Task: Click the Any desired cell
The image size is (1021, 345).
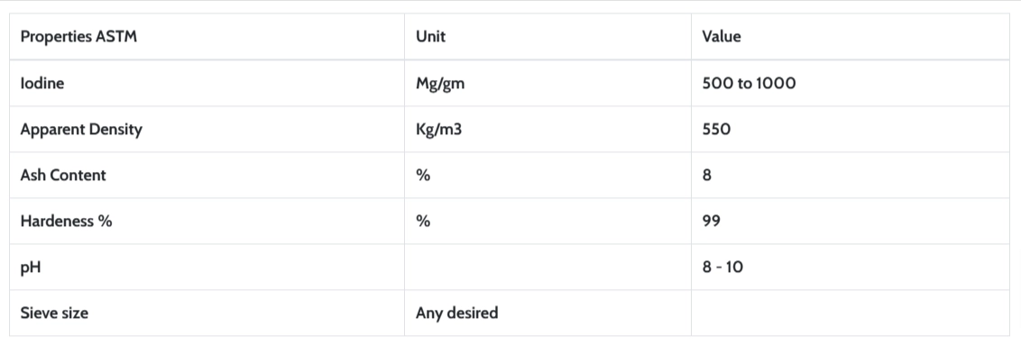Action: click(x=456, y=313)
